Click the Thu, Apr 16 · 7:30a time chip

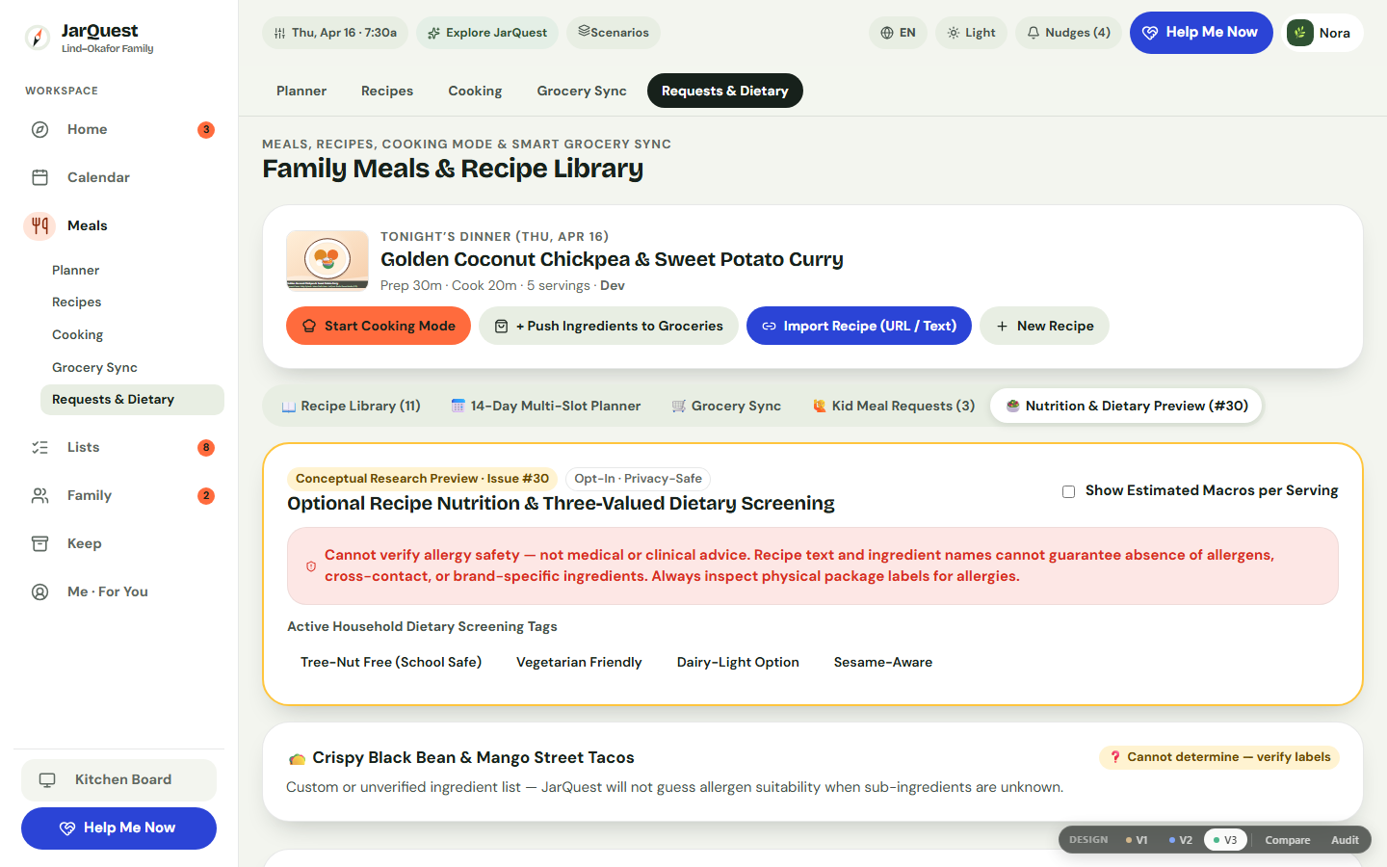coord(335,33)
